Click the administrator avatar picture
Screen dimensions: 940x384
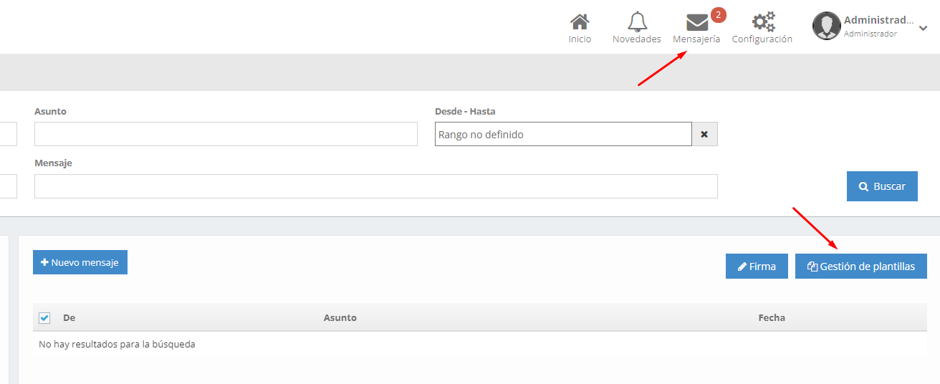click(x=826, y=26)
